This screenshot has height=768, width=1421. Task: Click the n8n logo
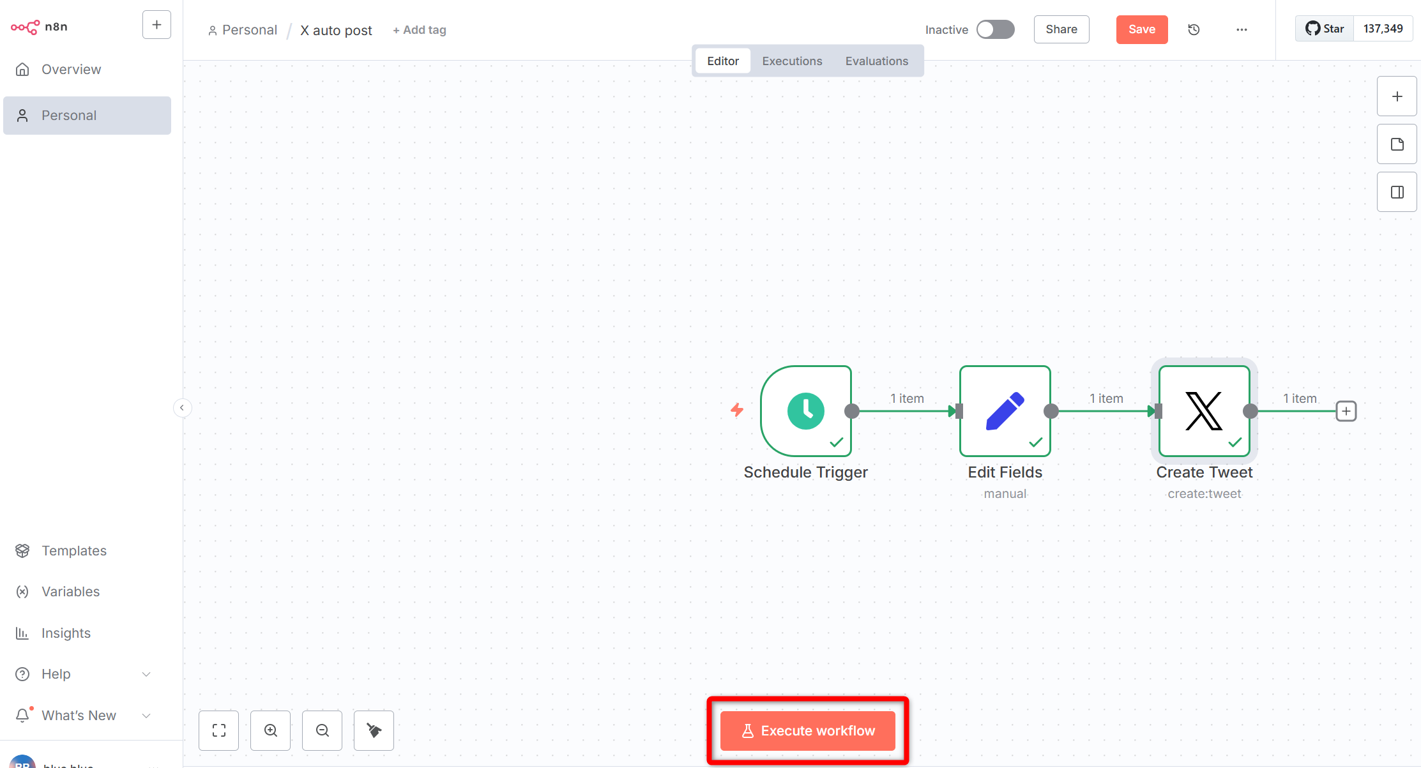[x=39, y=27]
